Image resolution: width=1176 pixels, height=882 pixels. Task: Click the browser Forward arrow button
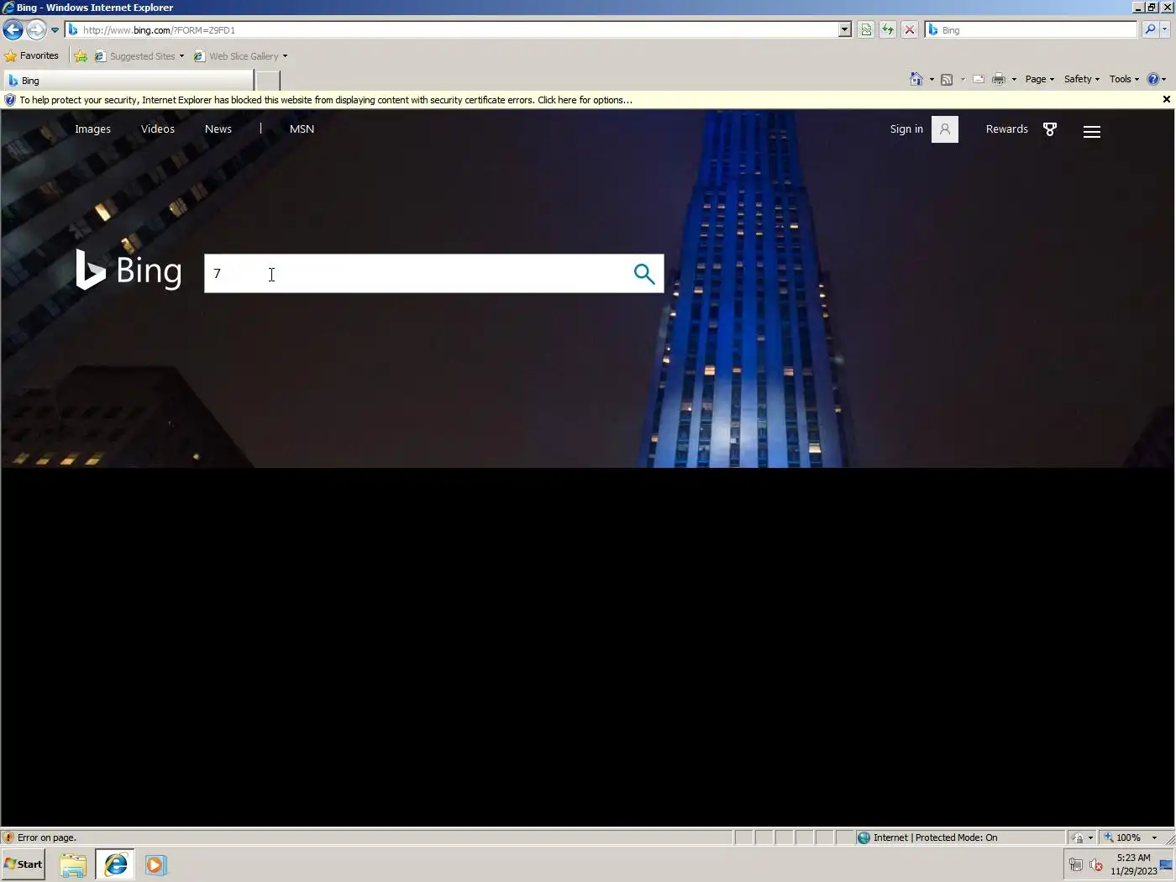[x=35, y=30]
